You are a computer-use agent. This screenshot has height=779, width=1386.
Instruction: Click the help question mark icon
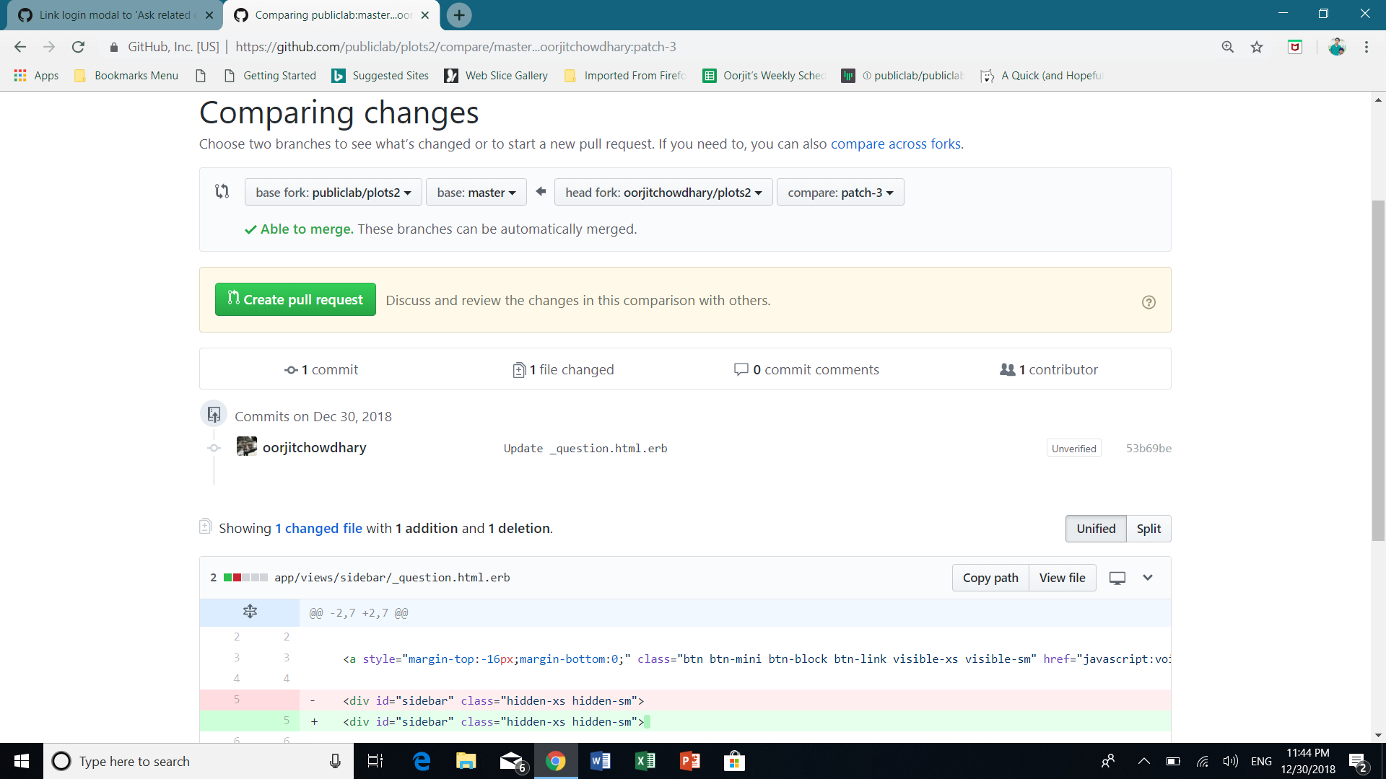[1149, 302]
